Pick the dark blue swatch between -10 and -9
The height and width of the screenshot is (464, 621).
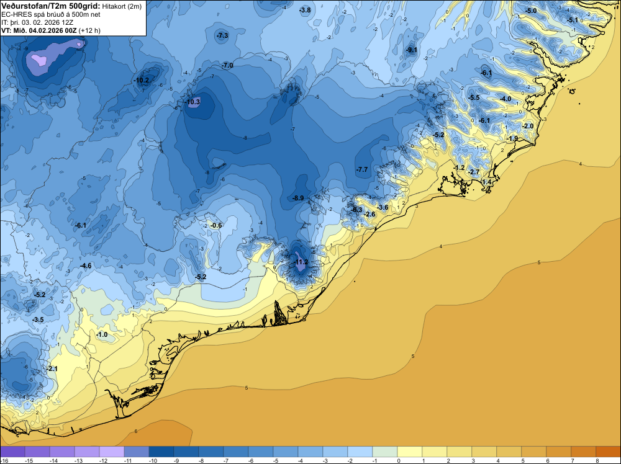point(161,452)
